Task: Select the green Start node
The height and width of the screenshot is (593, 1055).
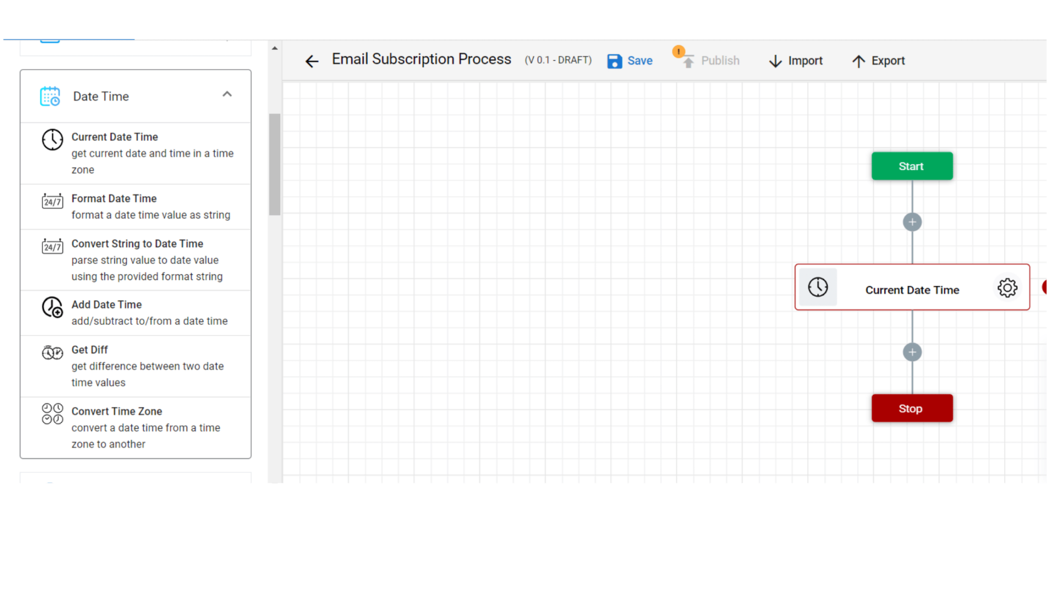Action: point(912,166)
